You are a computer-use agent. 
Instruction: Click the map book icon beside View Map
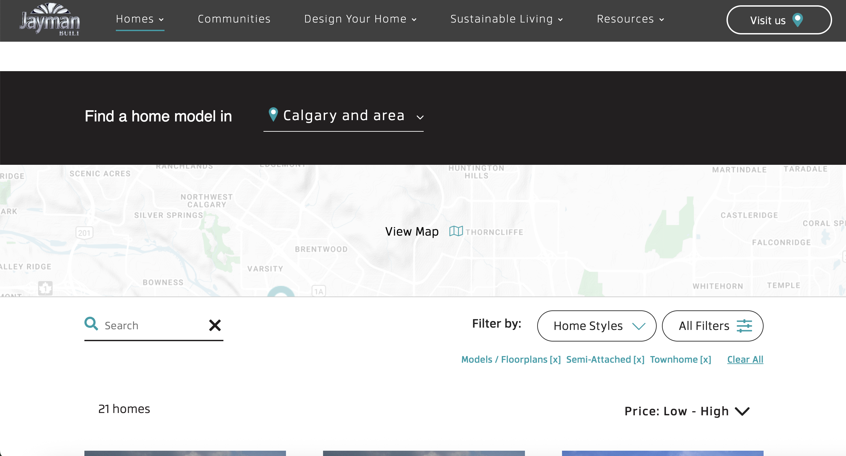click(456, 231)
